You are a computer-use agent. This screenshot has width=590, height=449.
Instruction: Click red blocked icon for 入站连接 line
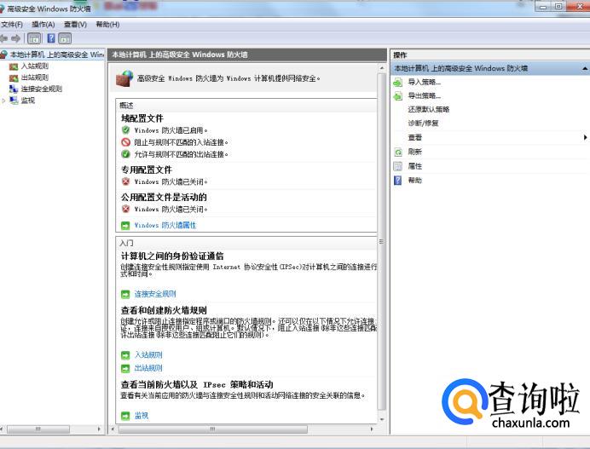pos(125,142)
